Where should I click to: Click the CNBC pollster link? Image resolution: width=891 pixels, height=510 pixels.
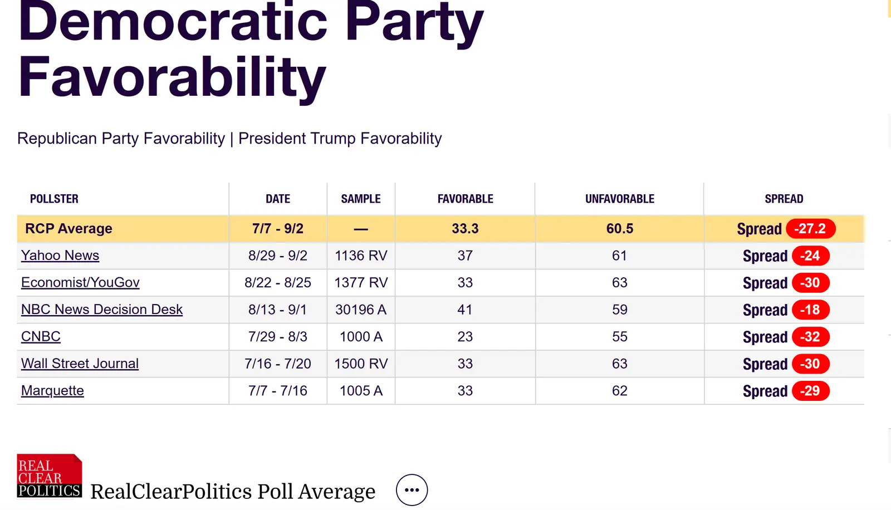click(41, 337)
